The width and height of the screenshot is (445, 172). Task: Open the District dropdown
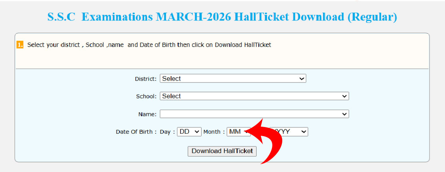coord(233,79)
